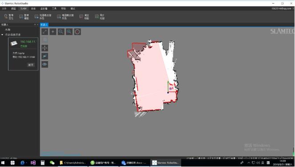Click the diagonal double-arrow map tool
Image resolution: width=295 pixels, height=167 pixels.
45,31
